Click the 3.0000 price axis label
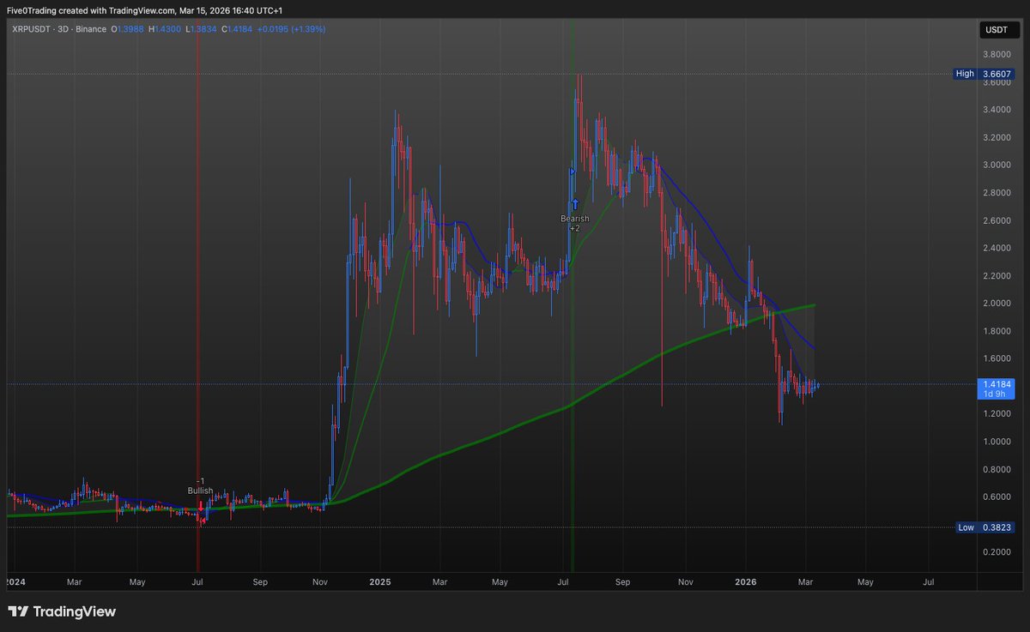 click(x=997, y=165)
